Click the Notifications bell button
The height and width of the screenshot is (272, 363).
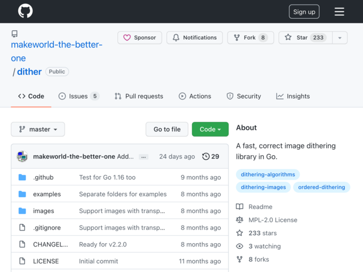(195, 37)
